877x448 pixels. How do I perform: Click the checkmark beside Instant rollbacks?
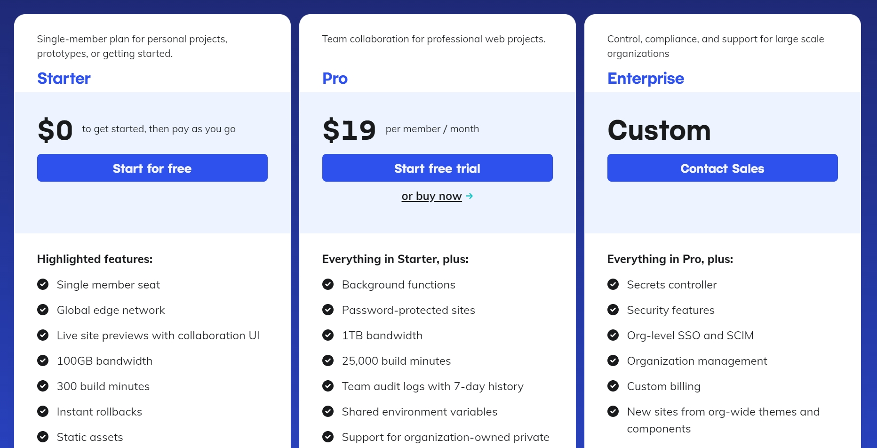click(x=43, y=411)
